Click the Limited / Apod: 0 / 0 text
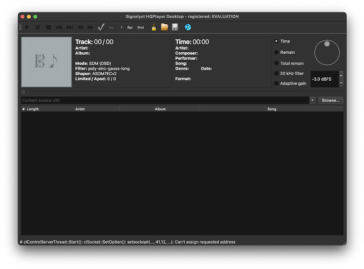The height and width of the screenshot is (269, 364). (95, 79)
